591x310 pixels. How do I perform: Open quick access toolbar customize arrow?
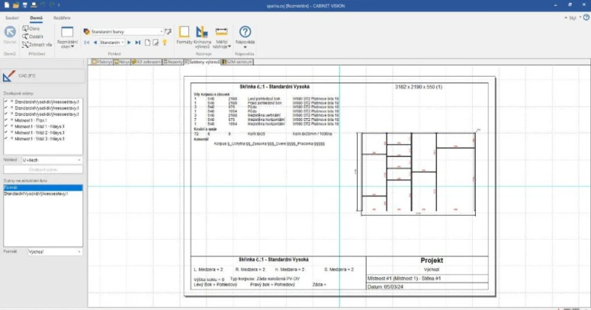[59, 5]
